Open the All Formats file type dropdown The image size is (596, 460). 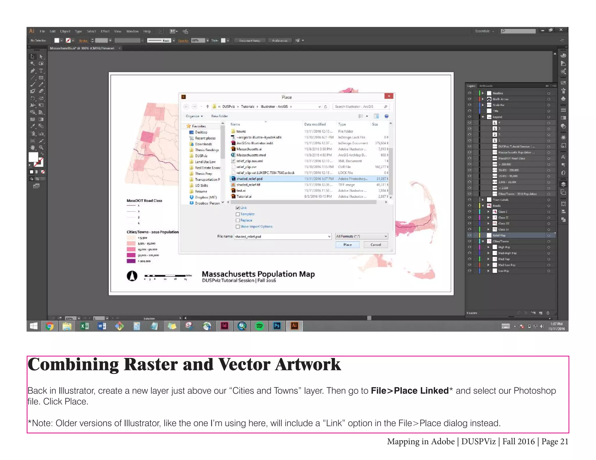click(361, 236)
